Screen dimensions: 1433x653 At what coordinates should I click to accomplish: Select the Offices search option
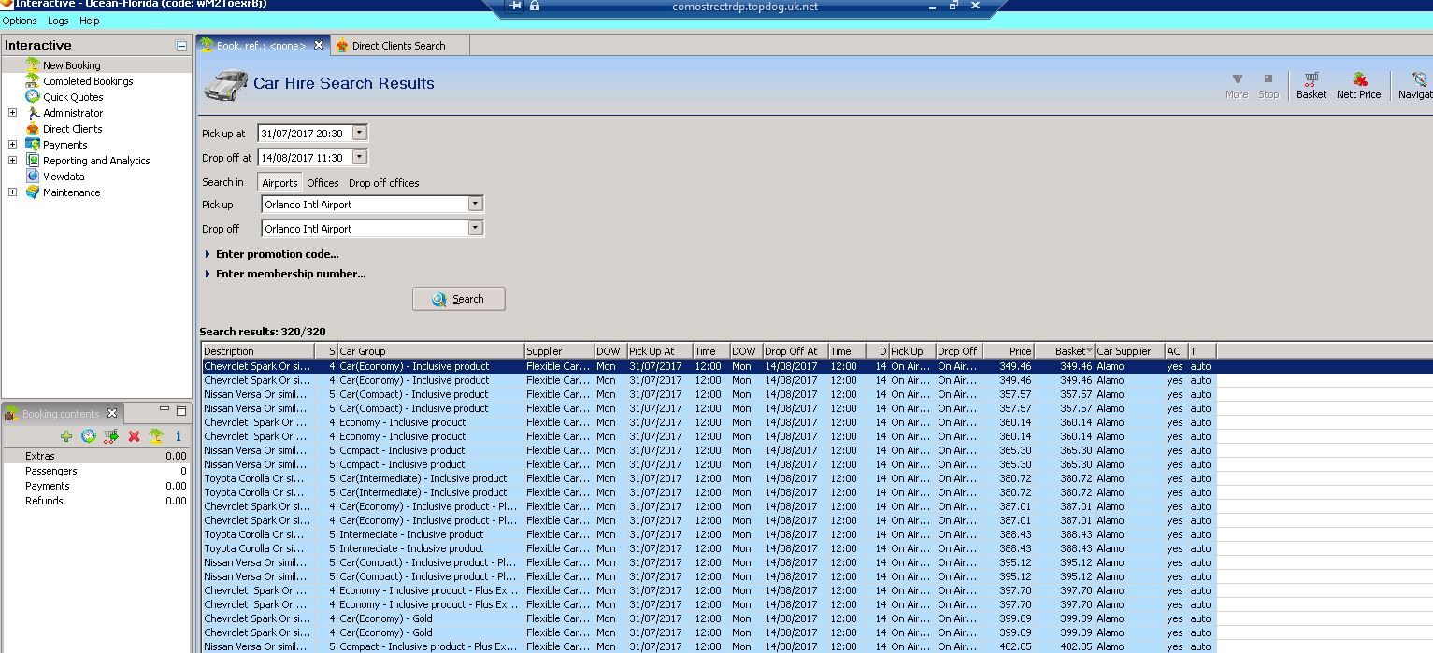pyautogui.click(x=322, y=183)
